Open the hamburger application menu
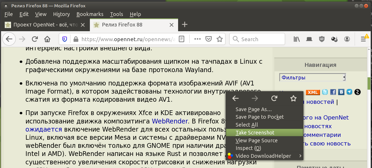 click(364, 39)
